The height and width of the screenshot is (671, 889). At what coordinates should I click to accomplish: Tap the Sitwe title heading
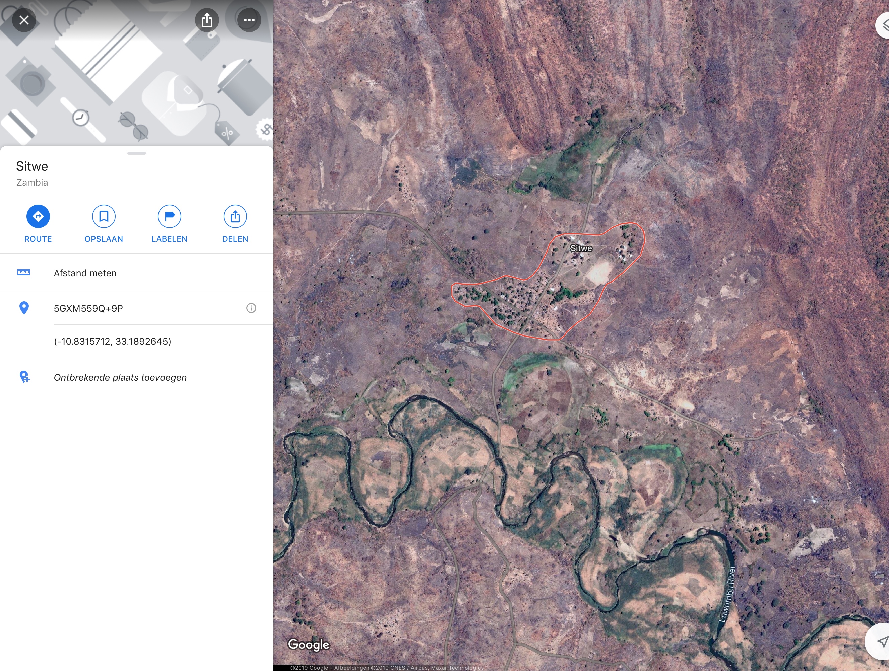click(32, 166)
